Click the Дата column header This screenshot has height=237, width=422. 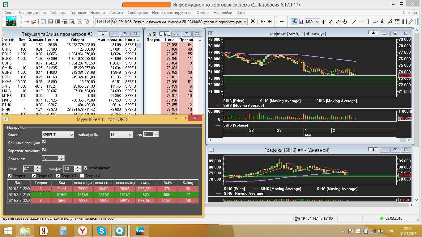(x=19, y=183)
